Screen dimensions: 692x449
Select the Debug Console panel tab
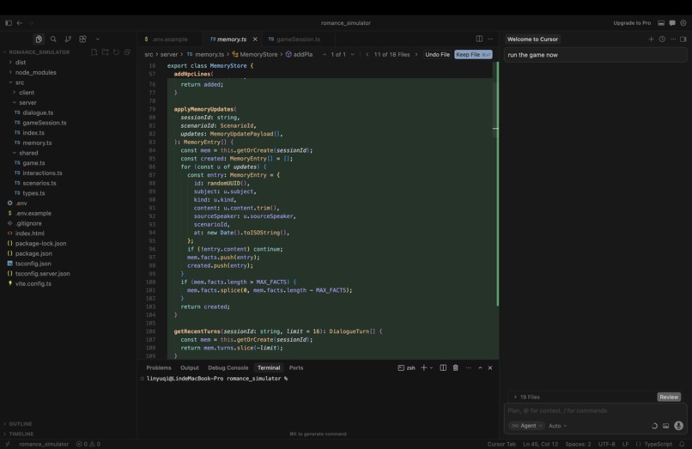[228, 367]
